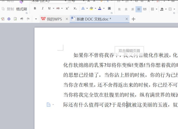Apply blue font color
The height and width of the screenshot is (129, 178).
coord(100,8)
